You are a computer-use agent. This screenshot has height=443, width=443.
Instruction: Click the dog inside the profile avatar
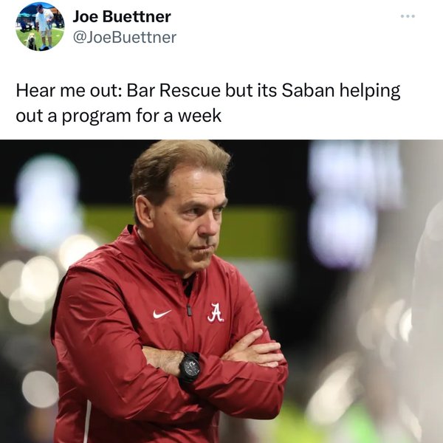pos(31,42)
